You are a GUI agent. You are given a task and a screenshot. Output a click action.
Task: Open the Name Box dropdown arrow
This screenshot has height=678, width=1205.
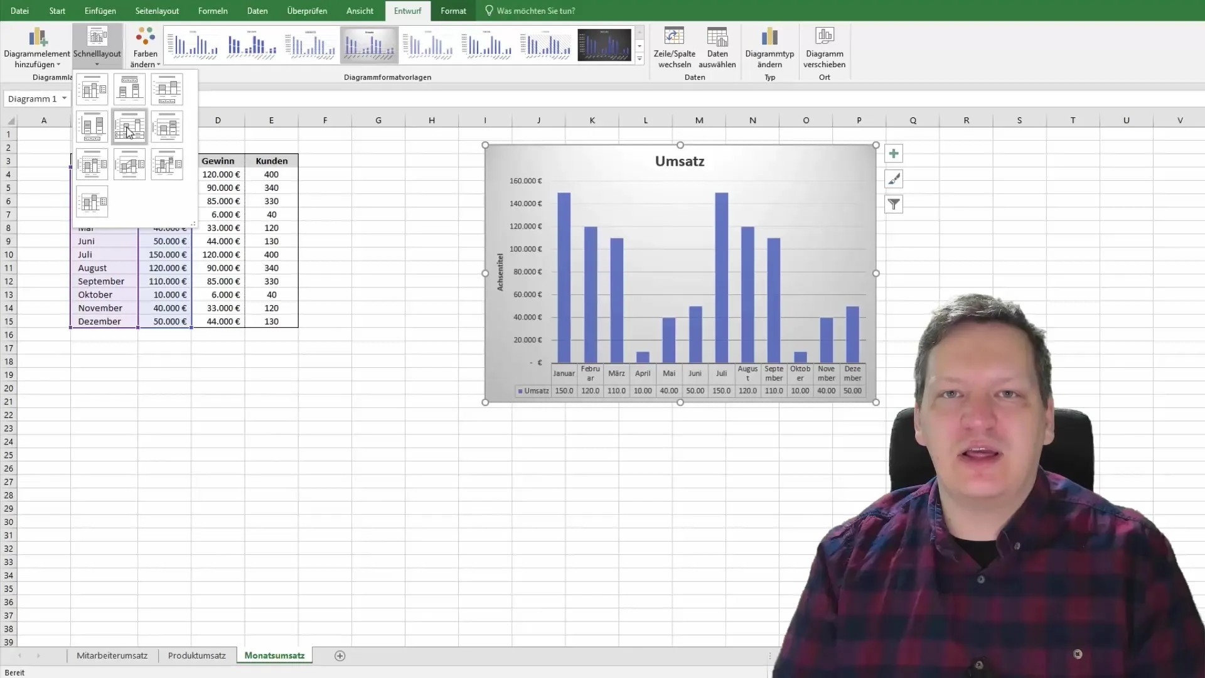(64, 99)
